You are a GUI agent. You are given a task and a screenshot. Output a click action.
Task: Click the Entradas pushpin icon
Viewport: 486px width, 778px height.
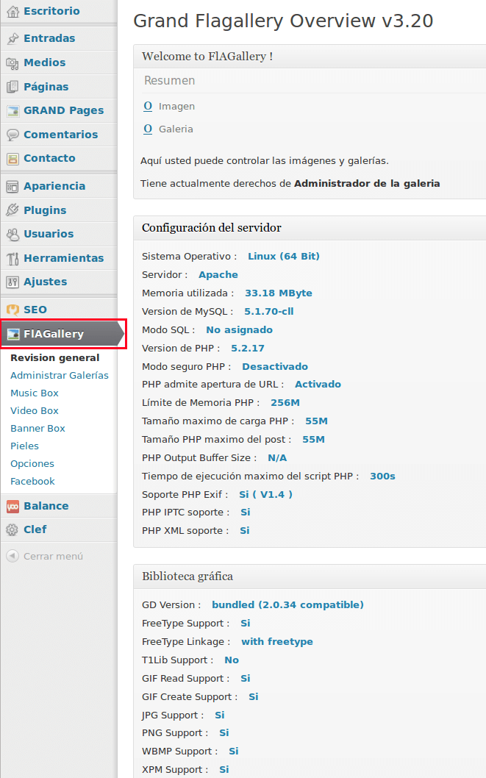12,39
